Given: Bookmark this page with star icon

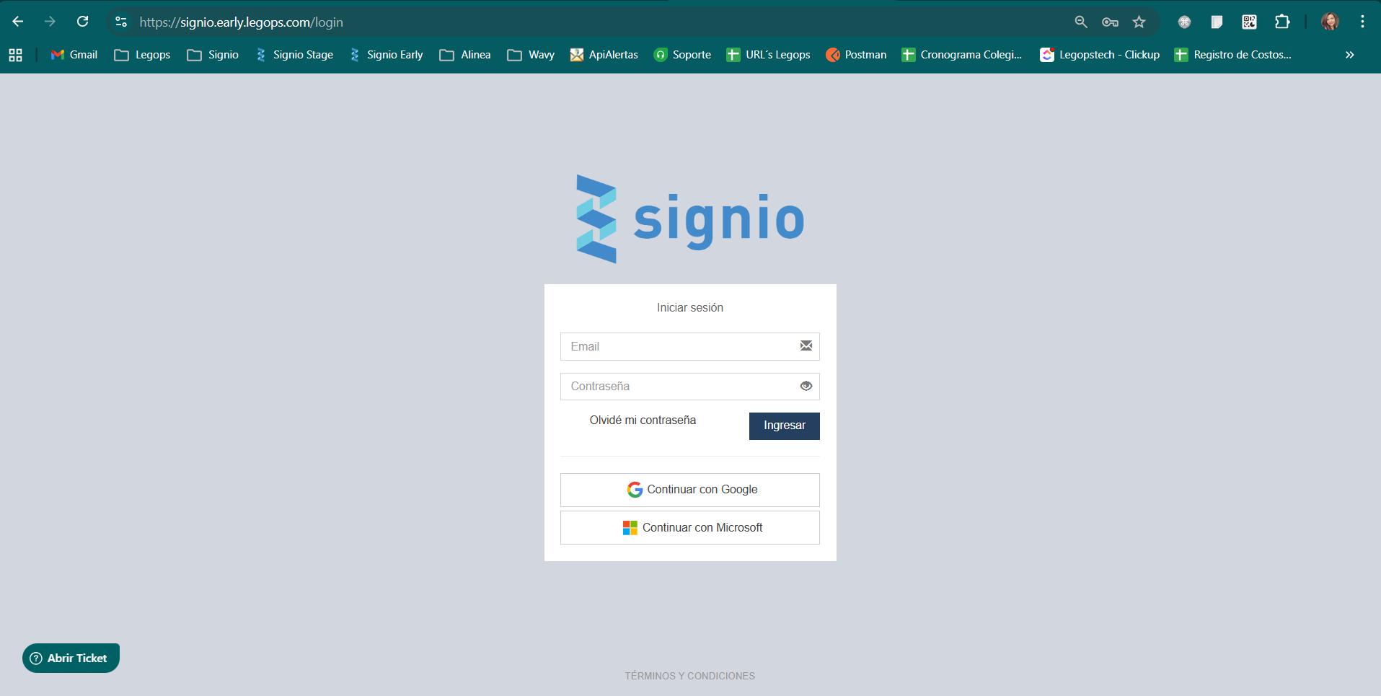Looking at the screenshot, I should click(x=1139, y=22).
